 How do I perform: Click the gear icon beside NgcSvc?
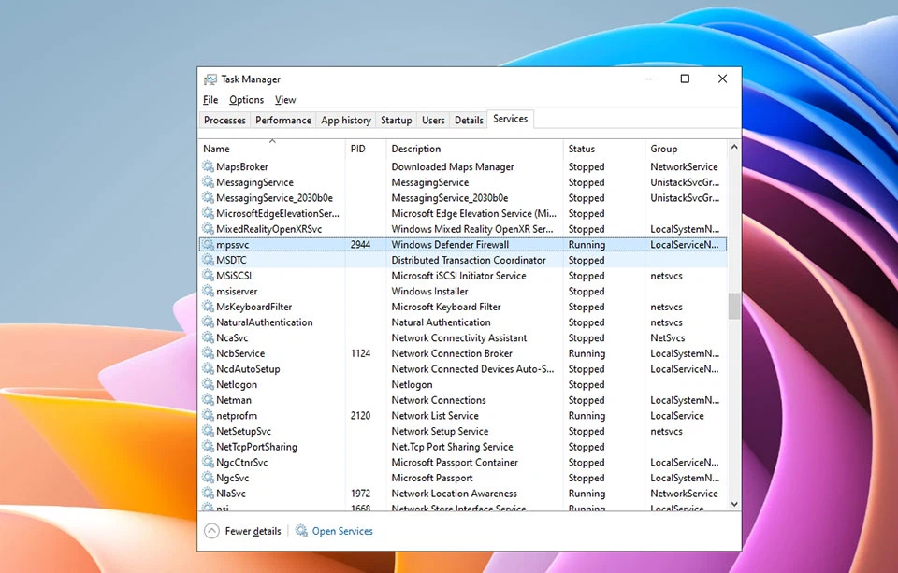pyautogui.click(x=208, y=478)
